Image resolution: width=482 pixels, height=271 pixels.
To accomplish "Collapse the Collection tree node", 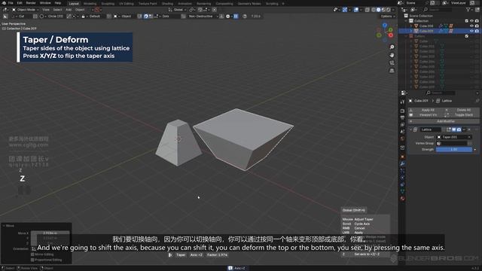I will tap(407, 21).
